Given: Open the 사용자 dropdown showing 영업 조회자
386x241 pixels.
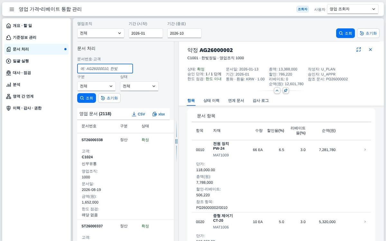Looking at the screenshot, I should point(353,9).
